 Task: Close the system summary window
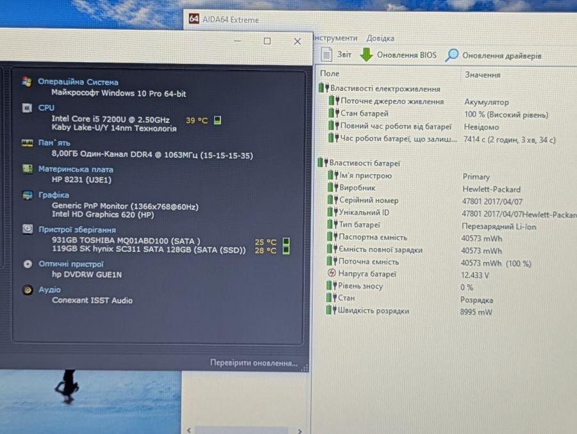pyautogui.click(x=297, y=41)
